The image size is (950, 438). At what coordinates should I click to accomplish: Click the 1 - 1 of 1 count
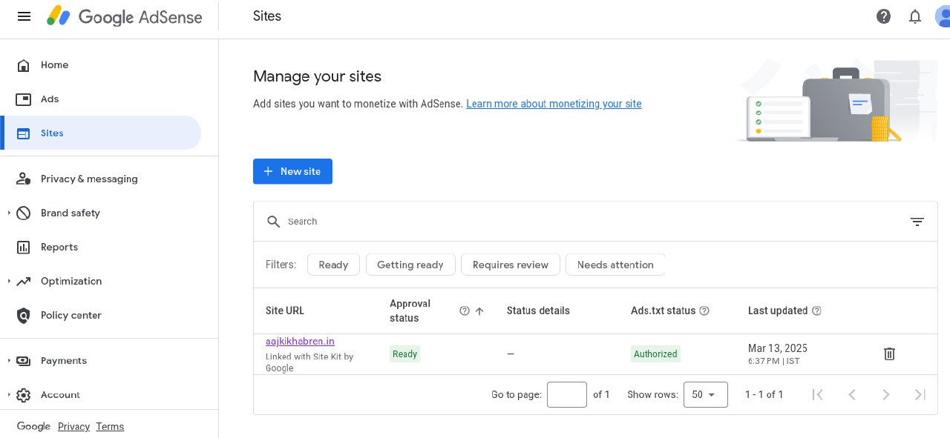[x=764, y=395]
